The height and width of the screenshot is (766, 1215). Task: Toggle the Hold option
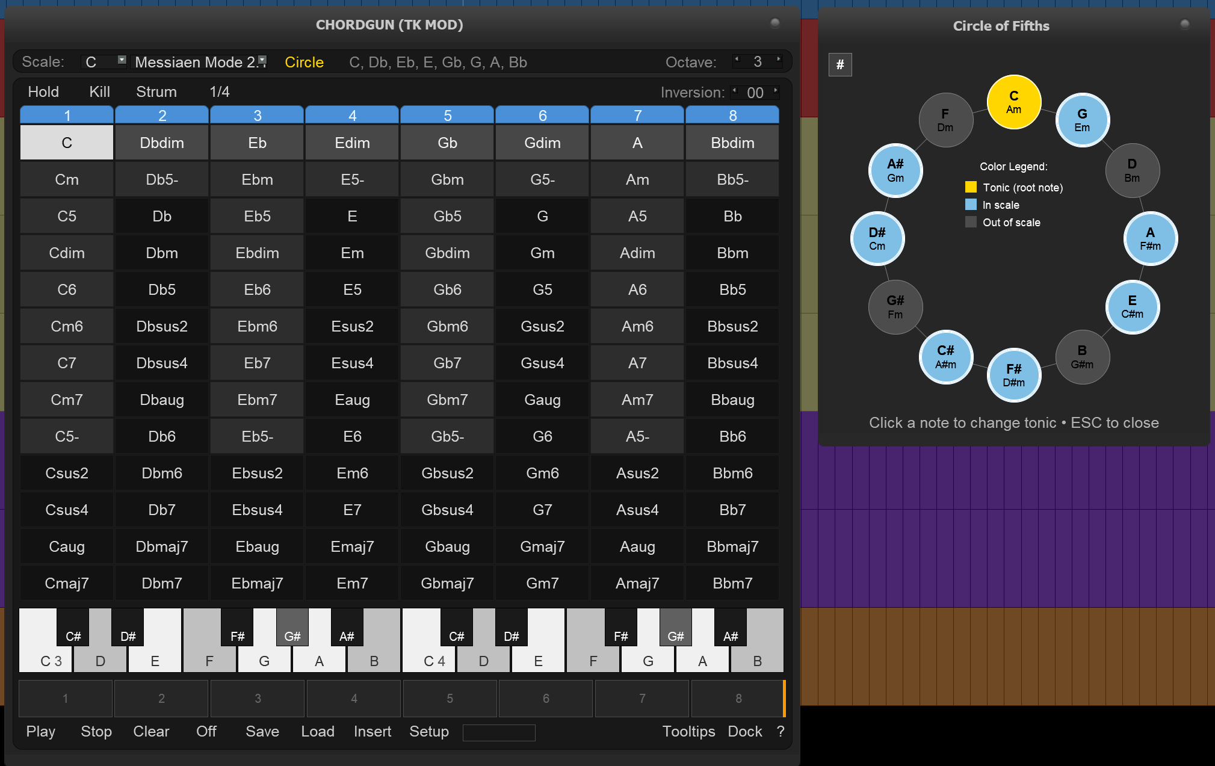tap(43, 91)
